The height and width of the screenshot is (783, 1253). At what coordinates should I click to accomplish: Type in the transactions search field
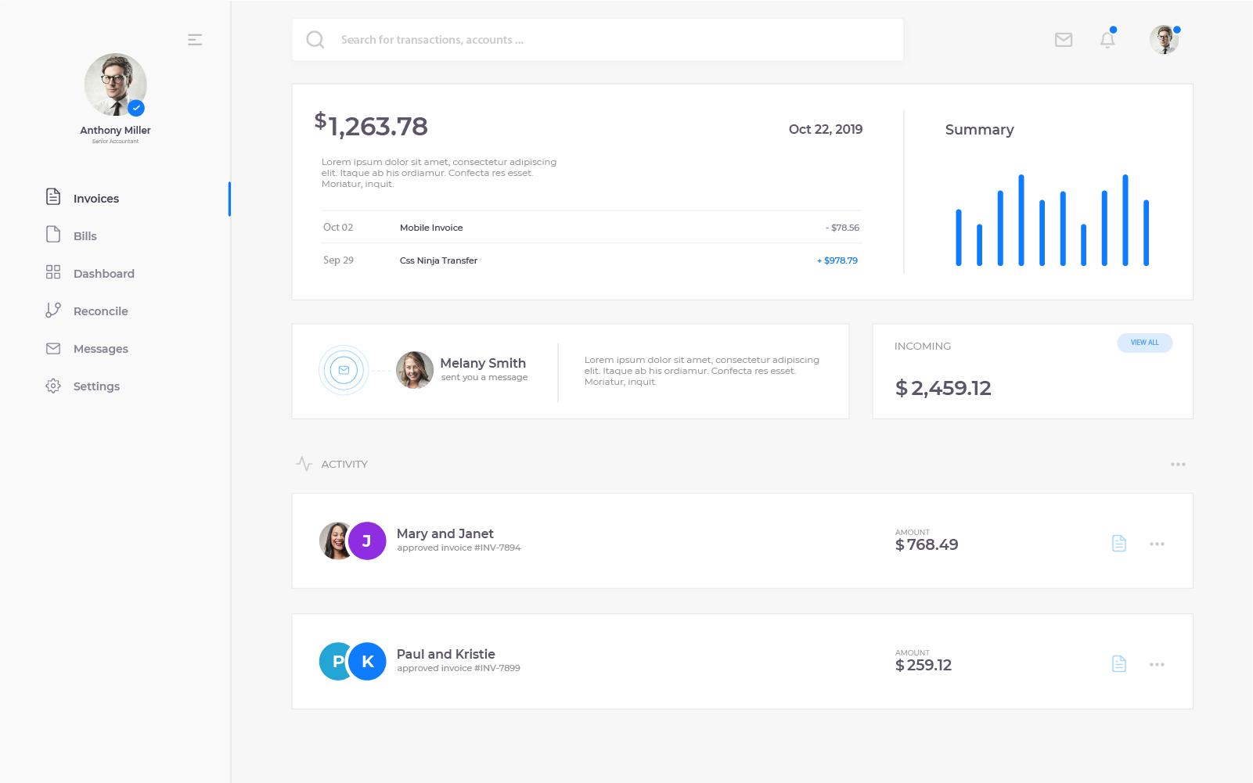[610, 40]
